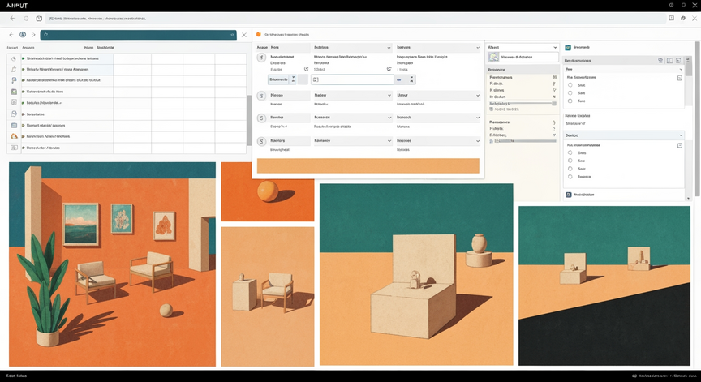The height and width of the screenshot is (382, 701).
Task: Select the second radio in the lower group
Action: click(570, 161)
